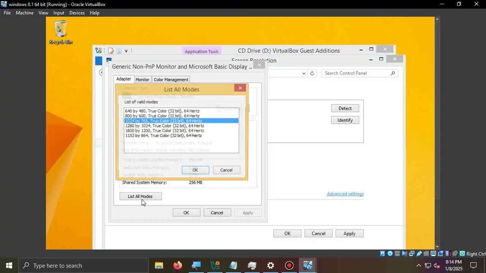Click the muted volume tray icon
Image resolution: width=486 pixels, height=273 pixels.
(437, 265)
